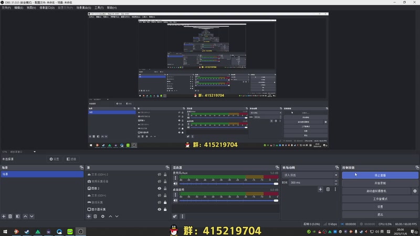
Task: Open the 帮助(H) menu
Action: click(112, 8)
